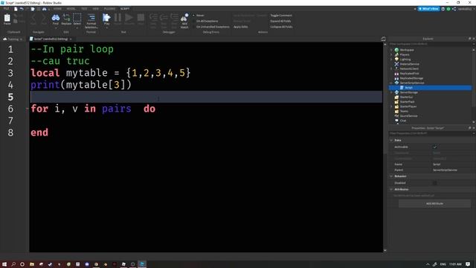Click the Paste clipboard icon
Viewport: 476px width, 268px height.
[7, 19]
